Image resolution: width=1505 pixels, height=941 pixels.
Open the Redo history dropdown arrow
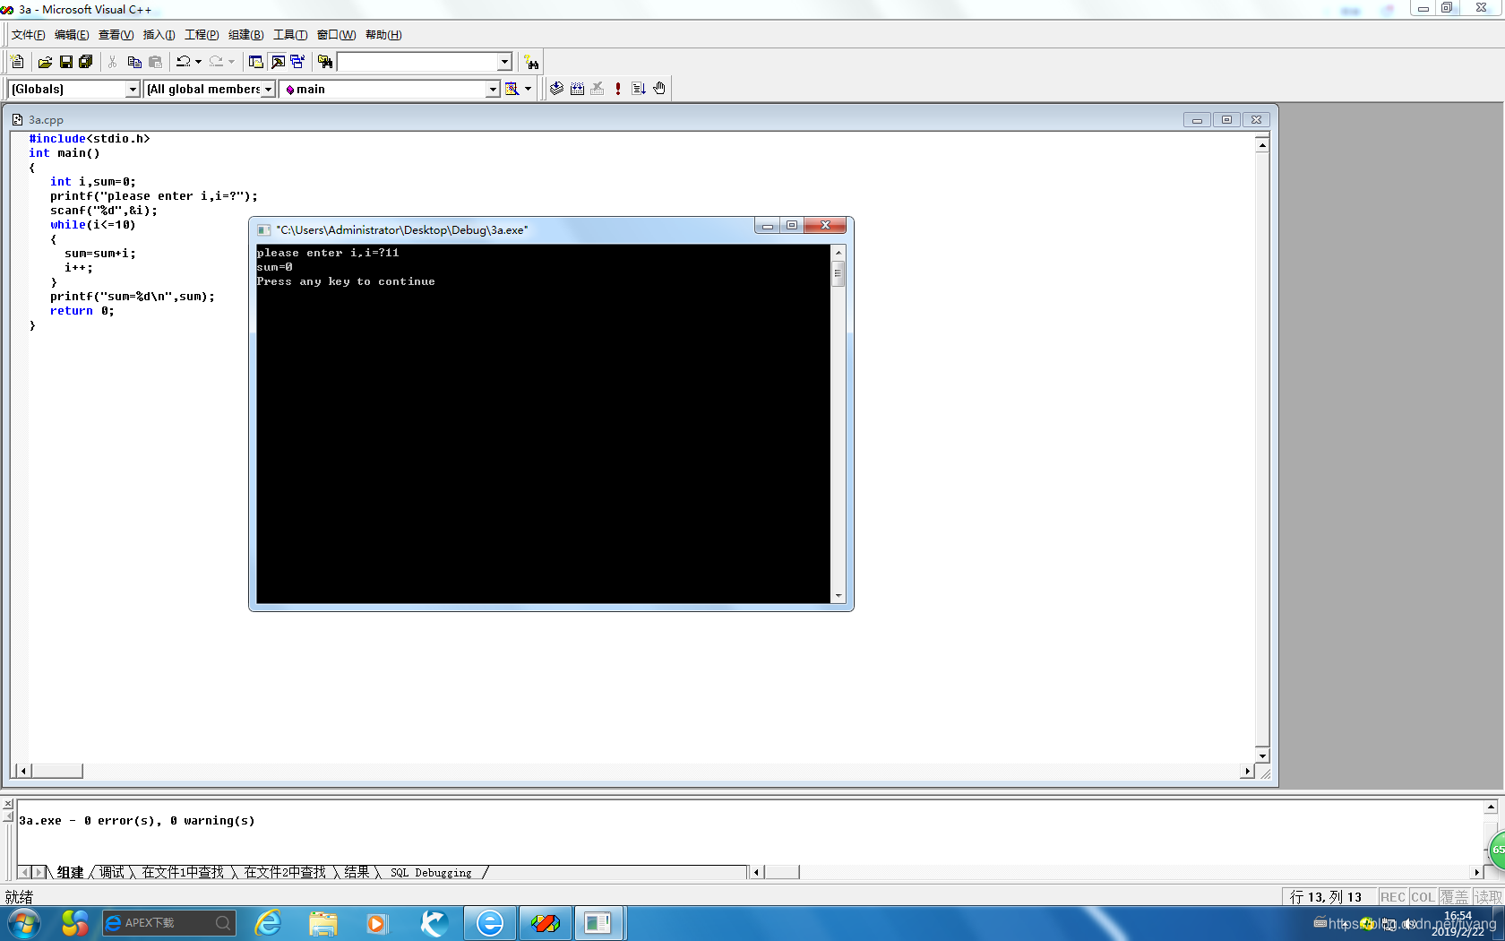231,62
